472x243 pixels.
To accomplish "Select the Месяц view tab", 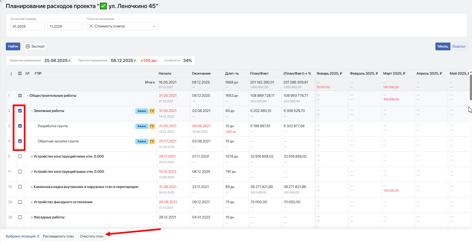I will (x=443, y=46).
